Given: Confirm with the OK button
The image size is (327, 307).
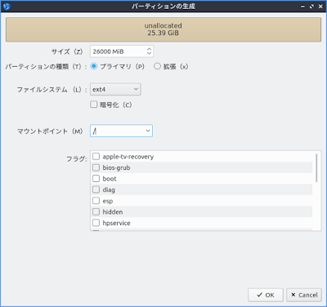Looking at the screenshot, I should 266,295.
